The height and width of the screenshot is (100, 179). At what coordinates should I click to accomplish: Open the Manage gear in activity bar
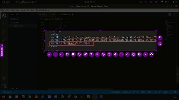(4, 86)
